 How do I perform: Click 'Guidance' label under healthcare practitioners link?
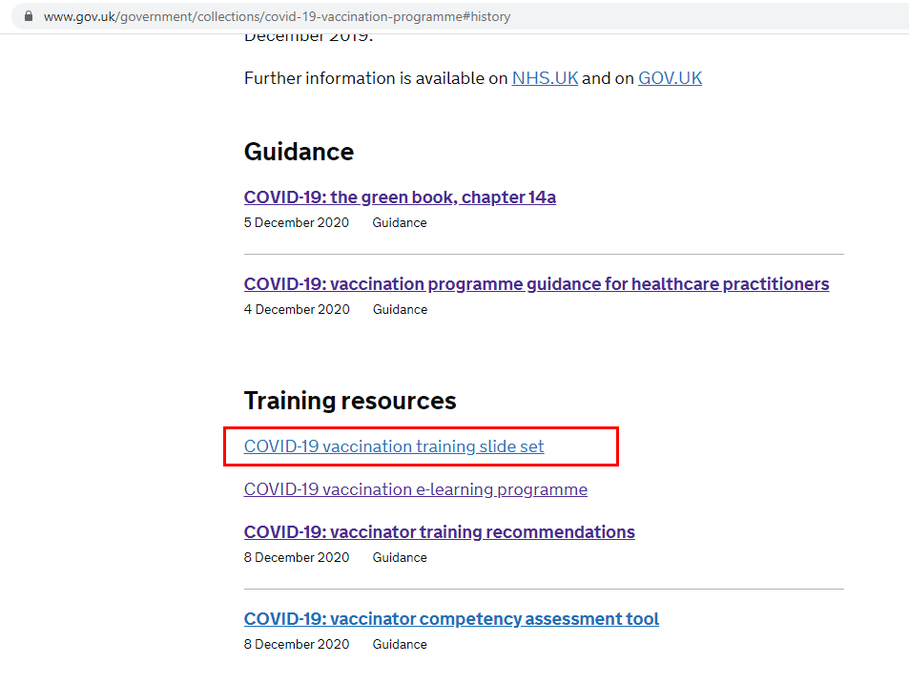pos(400,309)
